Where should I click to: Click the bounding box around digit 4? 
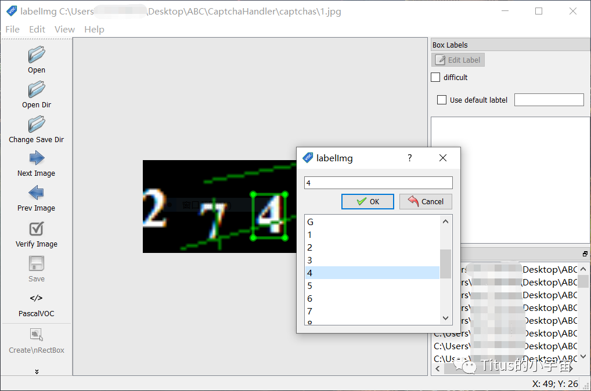[269, 216]
